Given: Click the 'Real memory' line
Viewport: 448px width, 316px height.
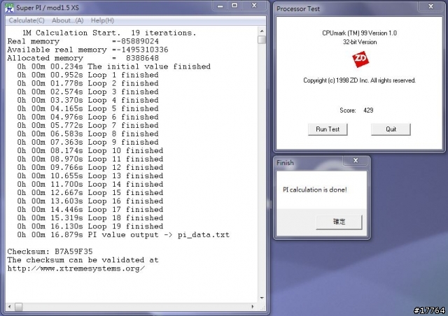Looking at the screenshot, I should (x=83, y=41).
